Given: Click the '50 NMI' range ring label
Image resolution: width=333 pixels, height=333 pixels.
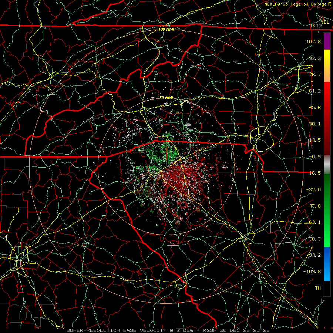Looking at the screenshot, I should click(166, 98).
